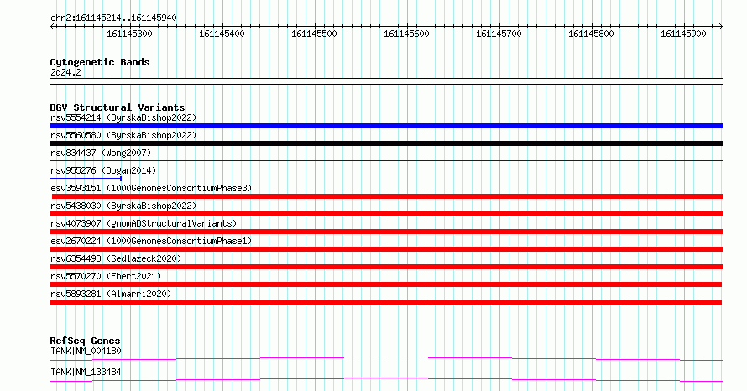Open variant nsv6354498 (Sedlazeck2020) label
The width and height of the screenshot is (747, 391).
click(116, 258)
